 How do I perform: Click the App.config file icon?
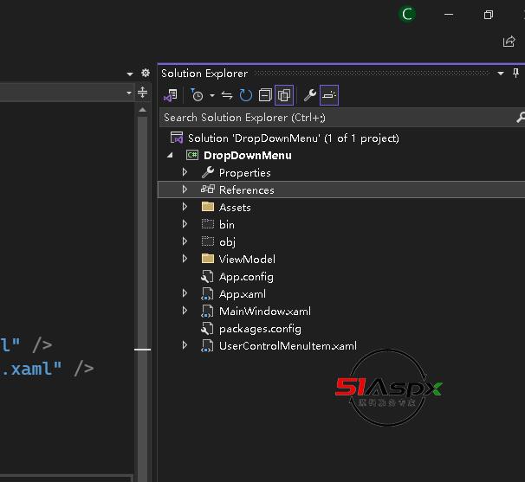click(207, 277)
